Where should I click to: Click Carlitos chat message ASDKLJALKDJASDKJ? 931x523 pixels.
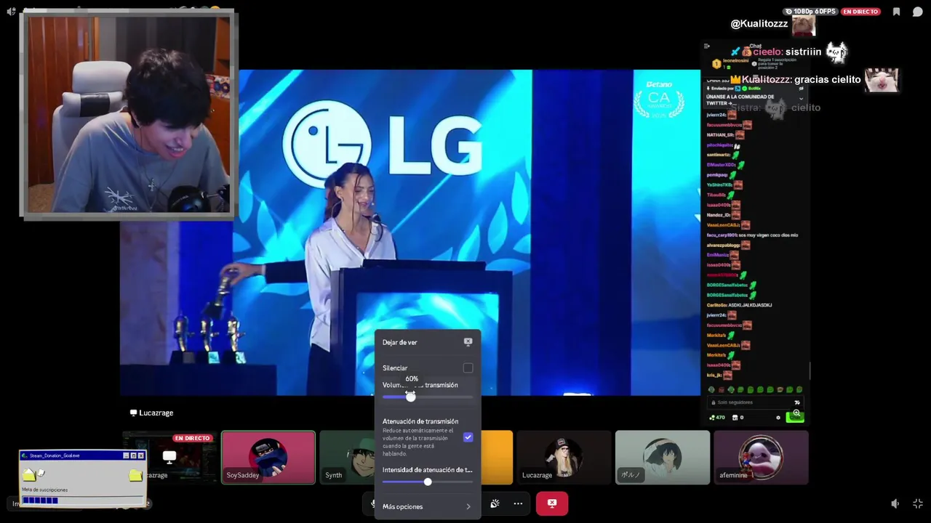(739, 305)
